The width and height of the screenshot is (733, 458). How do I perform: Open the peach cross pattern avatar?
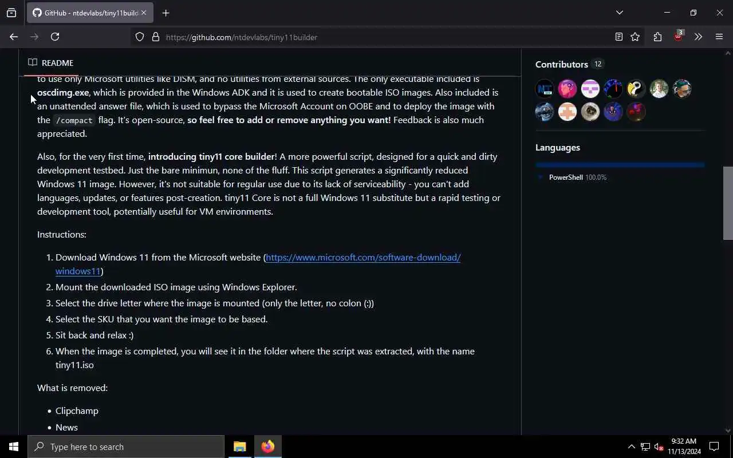[568, 112]
